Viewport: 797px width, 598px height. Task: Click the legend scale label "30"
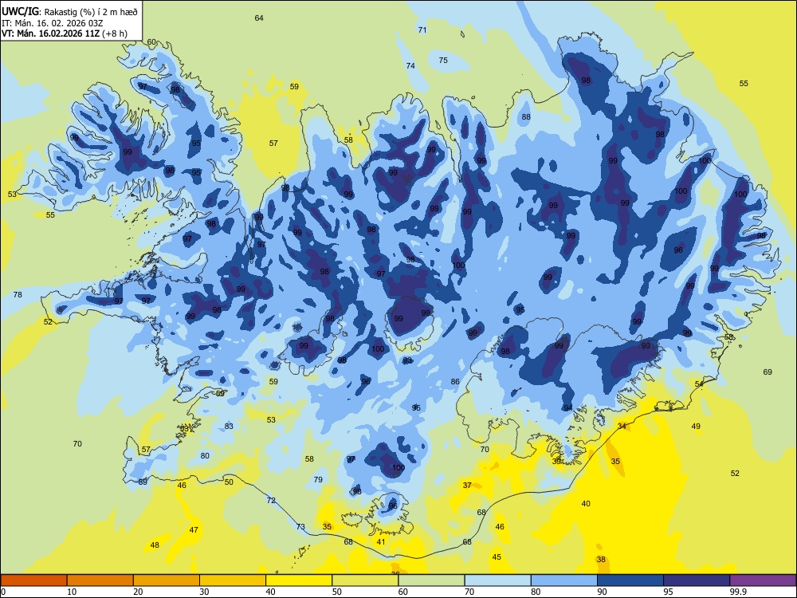point(204,592)
